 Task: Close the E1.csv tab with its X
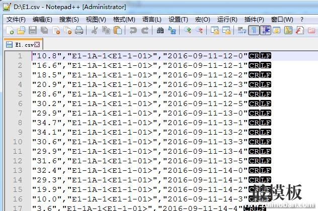pyautogui.click(x=37, y=45)
